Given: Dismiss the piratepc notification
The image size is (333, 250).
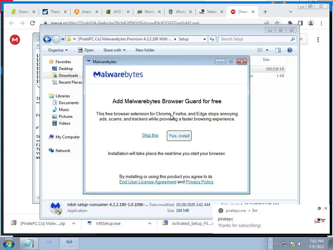Looking at the screenshot, I should (326, 208).
